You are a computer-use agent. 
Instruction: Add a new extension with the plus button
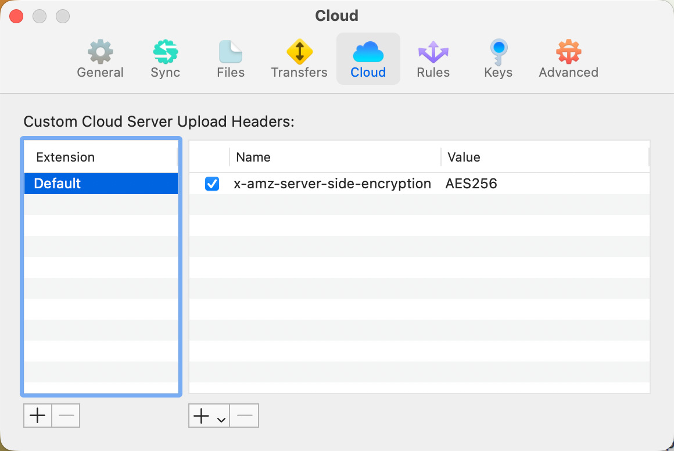pyautogui.click(x=38, y=416)
